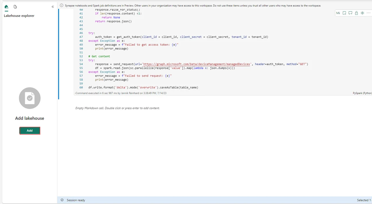This screenshot has width=372, height=204.
Task: Clear cell output icon
Action: 344,13
